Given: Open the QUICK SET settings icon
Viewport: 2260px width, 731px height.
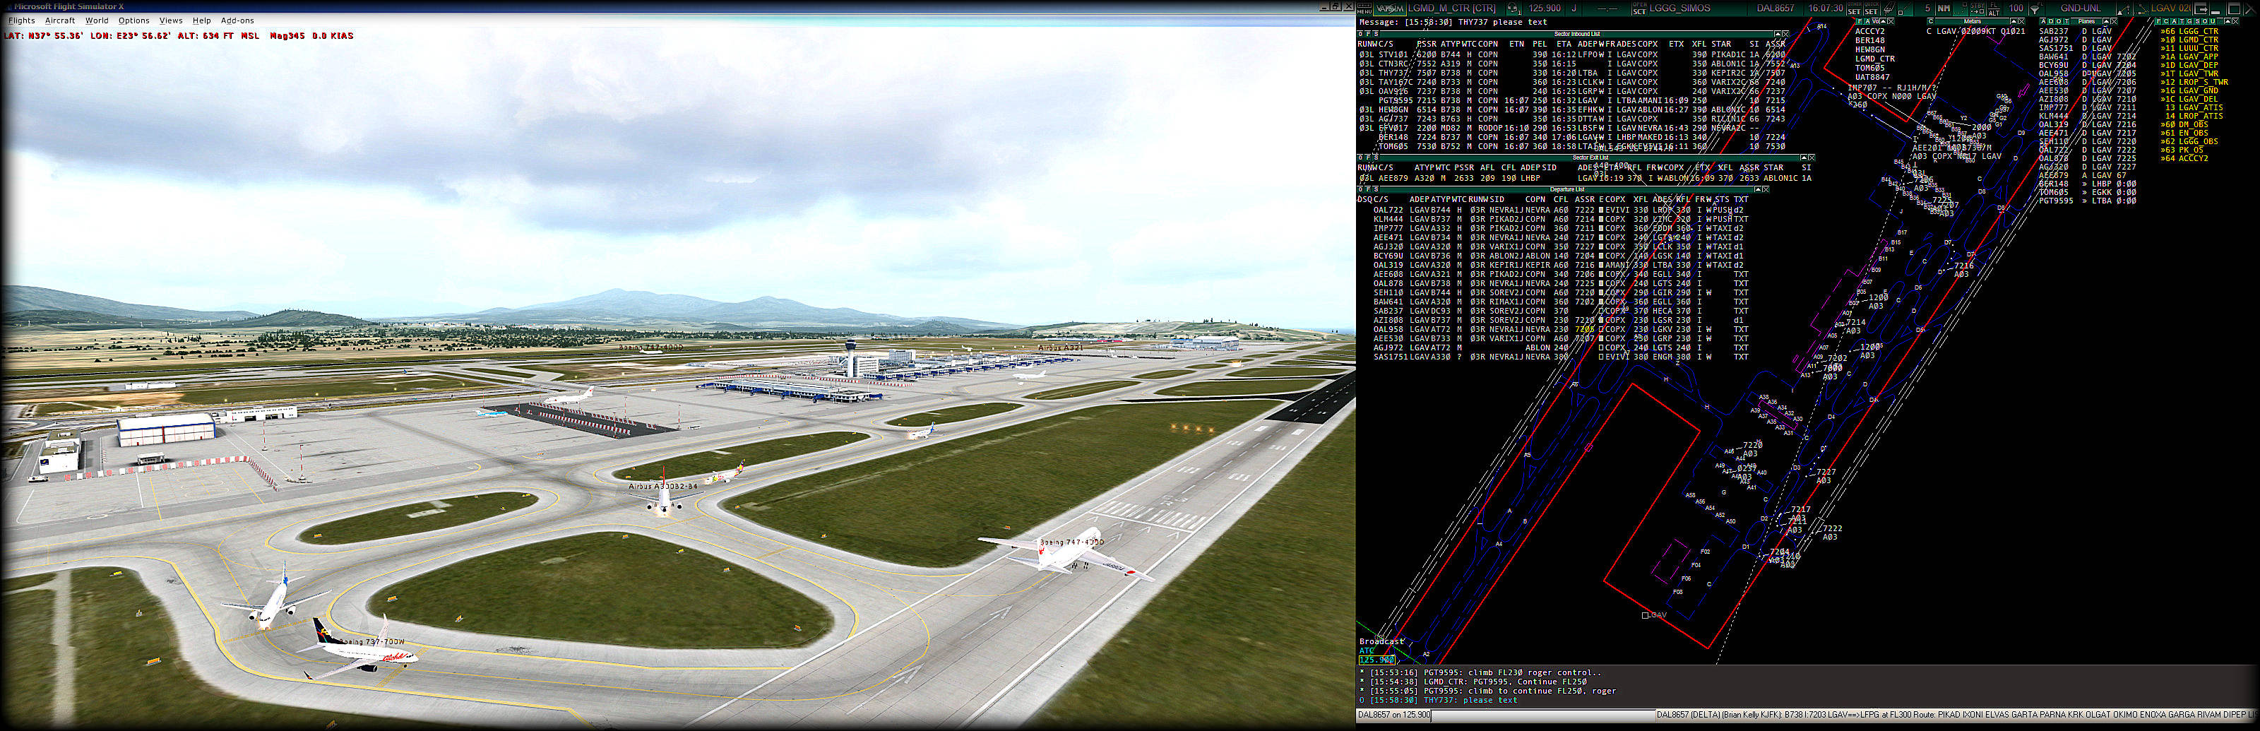Looking at the screenshot, I should [x=1872, y=8].
